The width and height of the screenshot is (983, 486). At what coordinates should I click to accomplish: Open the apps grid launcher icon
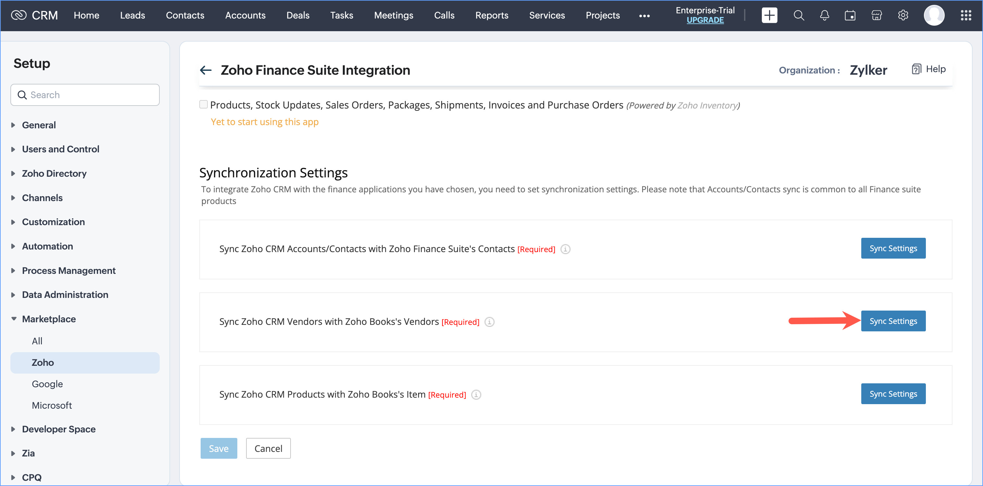pyautogui.click(x=965, y=15)
